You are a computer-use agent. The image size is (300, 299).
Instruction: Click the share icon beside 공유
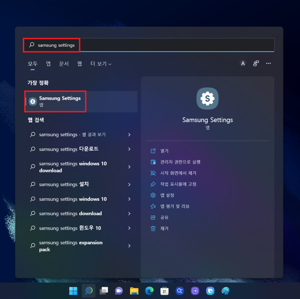pyautogui.click(x=153, y=218)
